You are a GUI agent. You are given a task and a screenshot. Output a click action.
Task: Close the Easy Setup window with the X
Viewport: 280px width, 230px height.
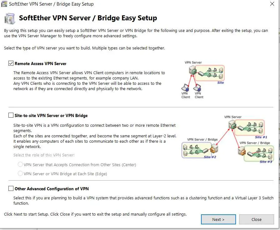(272, 4)
